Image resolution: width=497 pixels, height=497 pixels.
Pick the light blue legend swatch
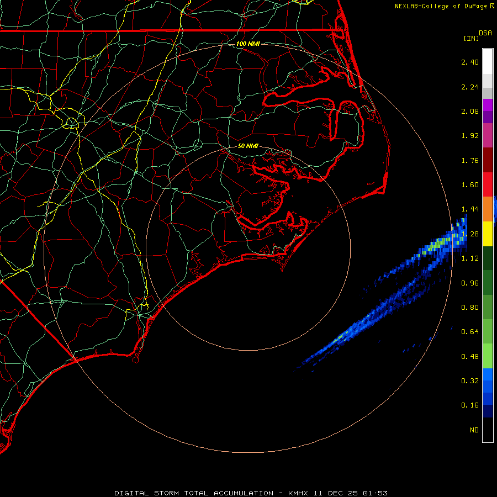(x=488, y=374)
